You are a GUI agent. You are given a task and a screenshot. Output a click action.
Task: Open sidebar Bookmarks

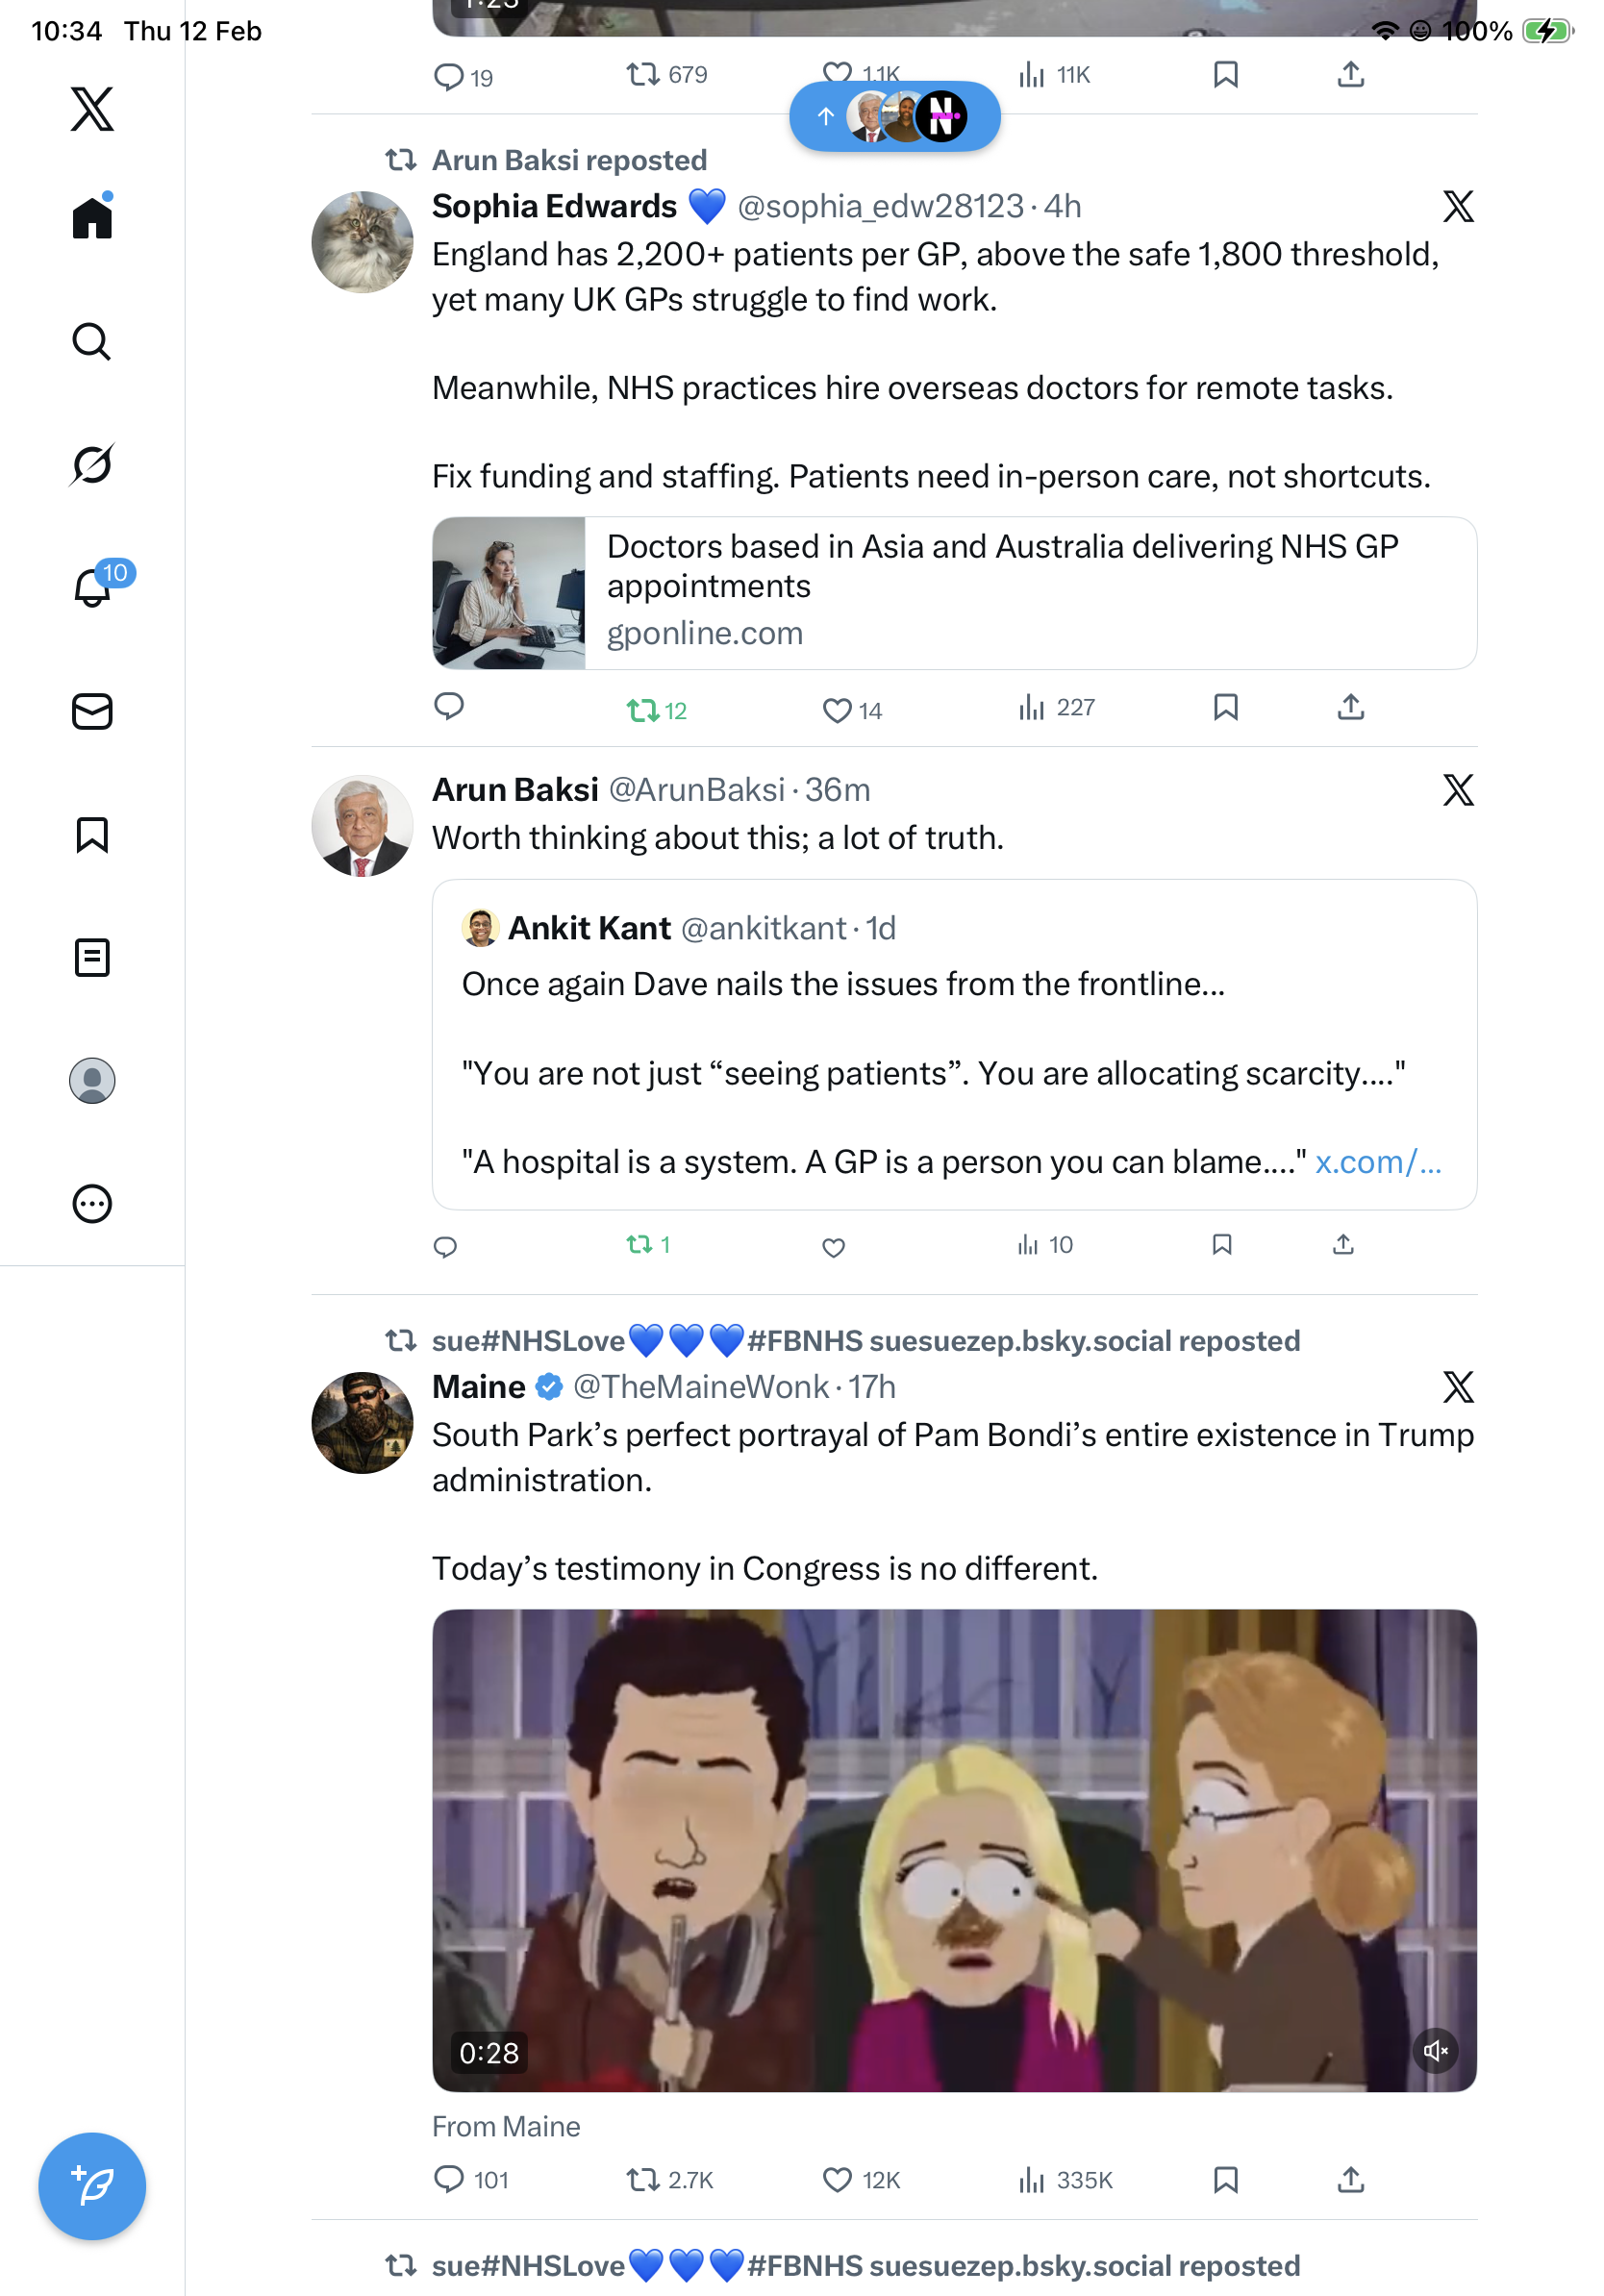92,835
